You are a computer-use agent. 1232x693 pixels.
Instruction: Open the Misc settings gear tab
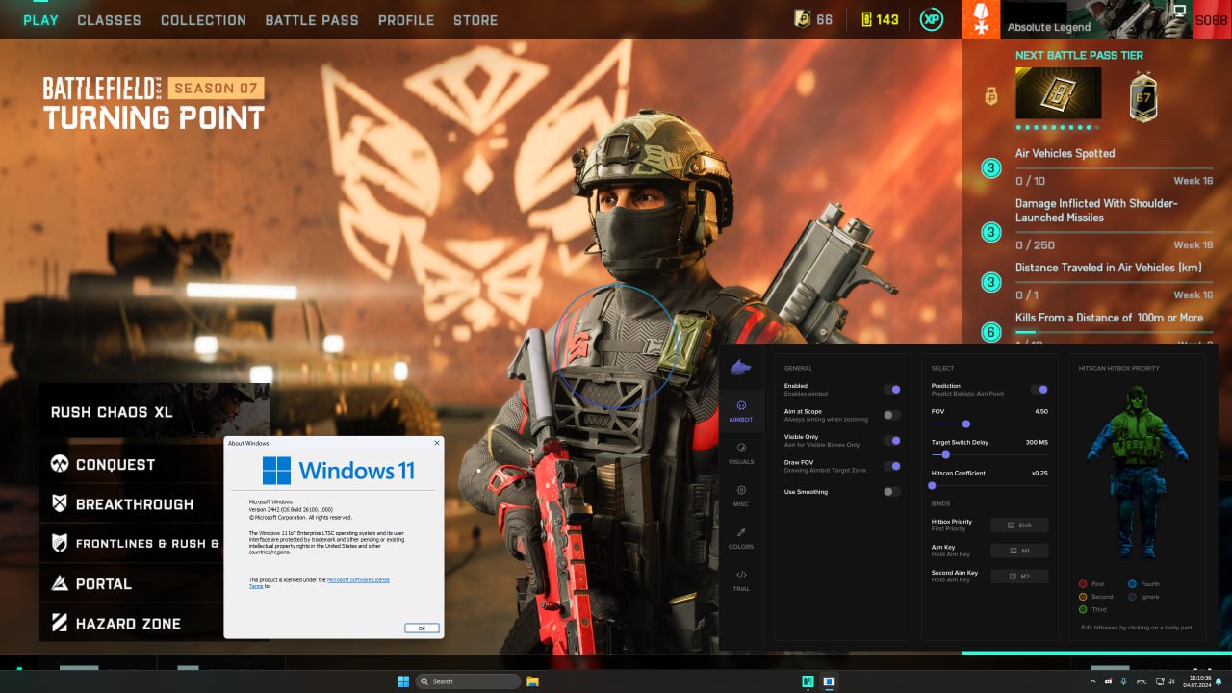tap(741, 496)
